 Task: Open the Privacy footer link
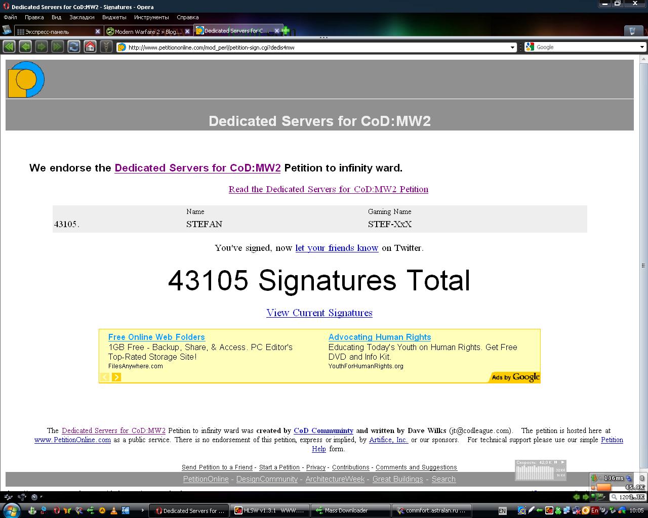(x=316, y=467)
